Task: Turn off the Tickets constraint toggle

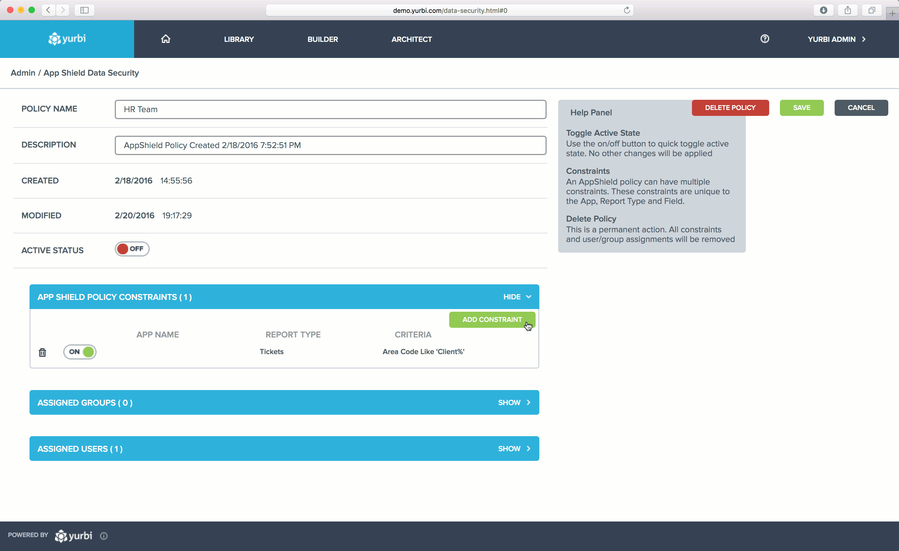Action: [80, 352]
